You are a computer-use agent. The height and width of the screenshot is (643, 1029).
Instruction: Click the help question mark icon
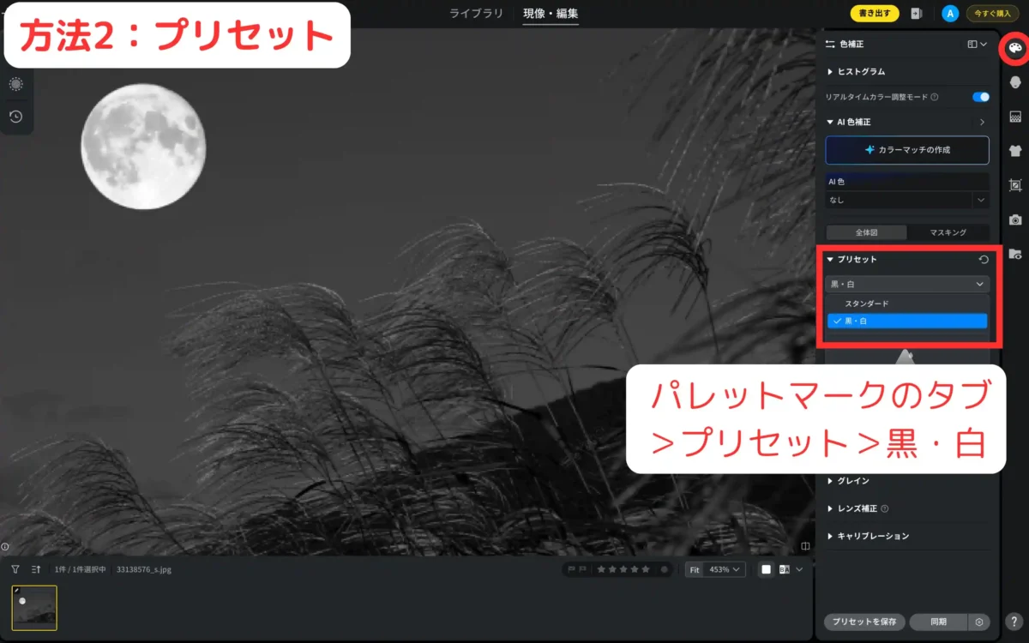1014,622
